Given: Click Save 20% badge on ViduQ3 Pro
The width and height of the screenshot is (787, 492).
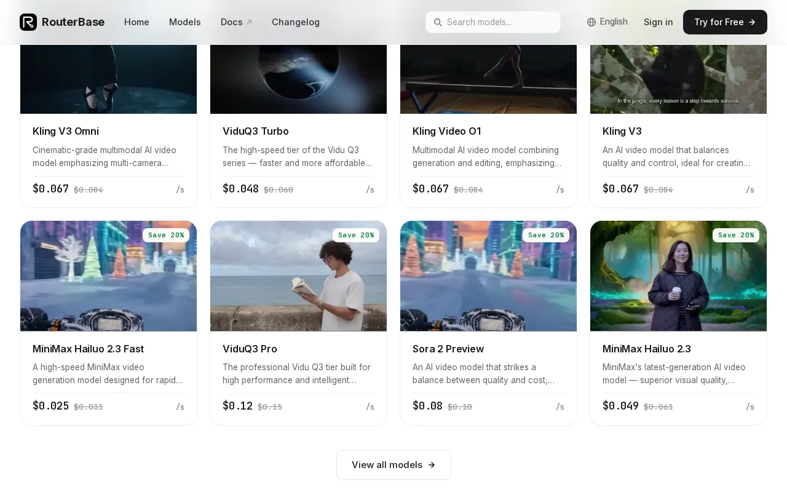Looking at the screenshot, I should [356, 235].
